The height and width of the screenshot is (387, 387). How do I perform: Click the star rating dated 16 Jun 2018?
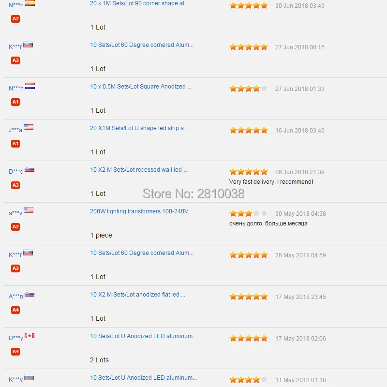(x=249, y=130)
